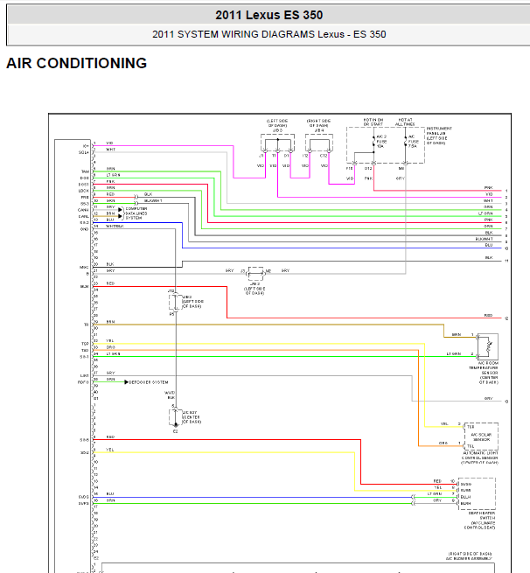Click the '2011 Lexus ES 350' title

[268, 15]
